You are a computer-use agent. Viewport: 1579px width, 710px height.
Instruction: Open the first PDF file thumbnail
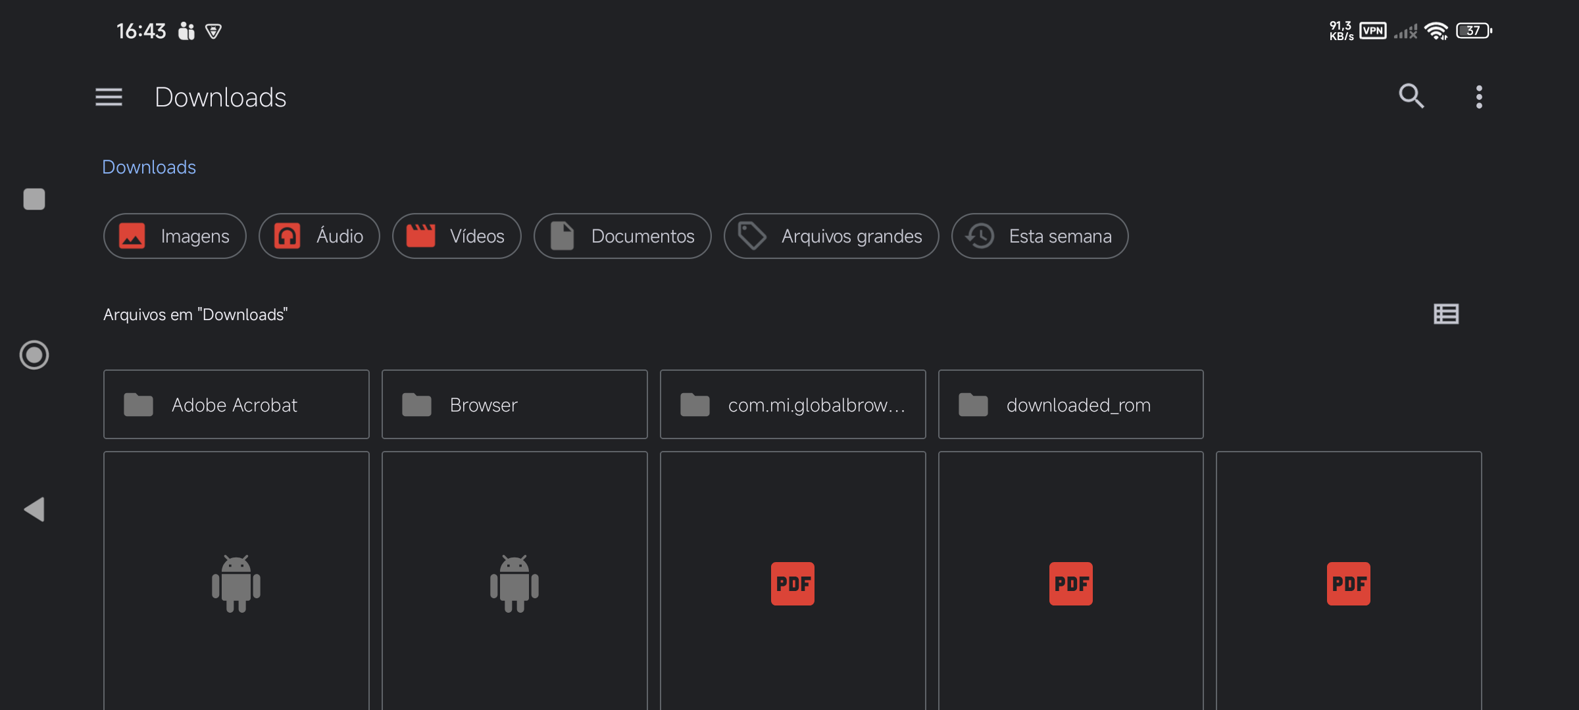tap(793, 581)
